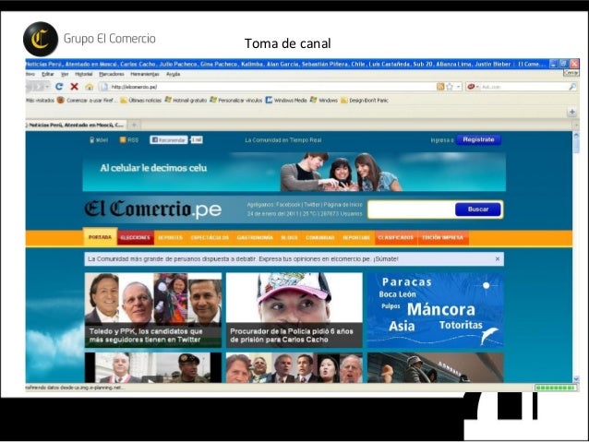Open the 'Toledo y PPK' Twitter candidates story

click(153, 310)
